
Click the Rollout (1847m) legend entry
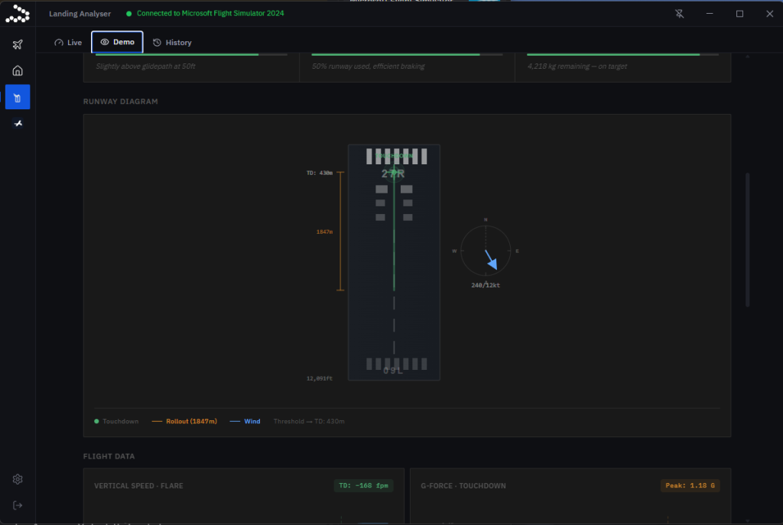(x=184, y=421)
